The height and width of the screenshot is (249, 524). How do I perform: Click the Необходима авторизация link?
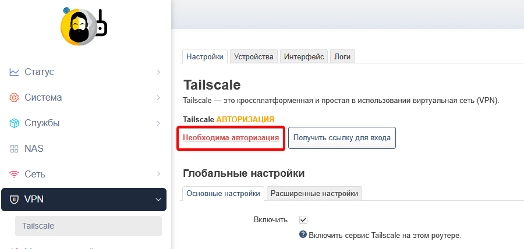point(231,138)
